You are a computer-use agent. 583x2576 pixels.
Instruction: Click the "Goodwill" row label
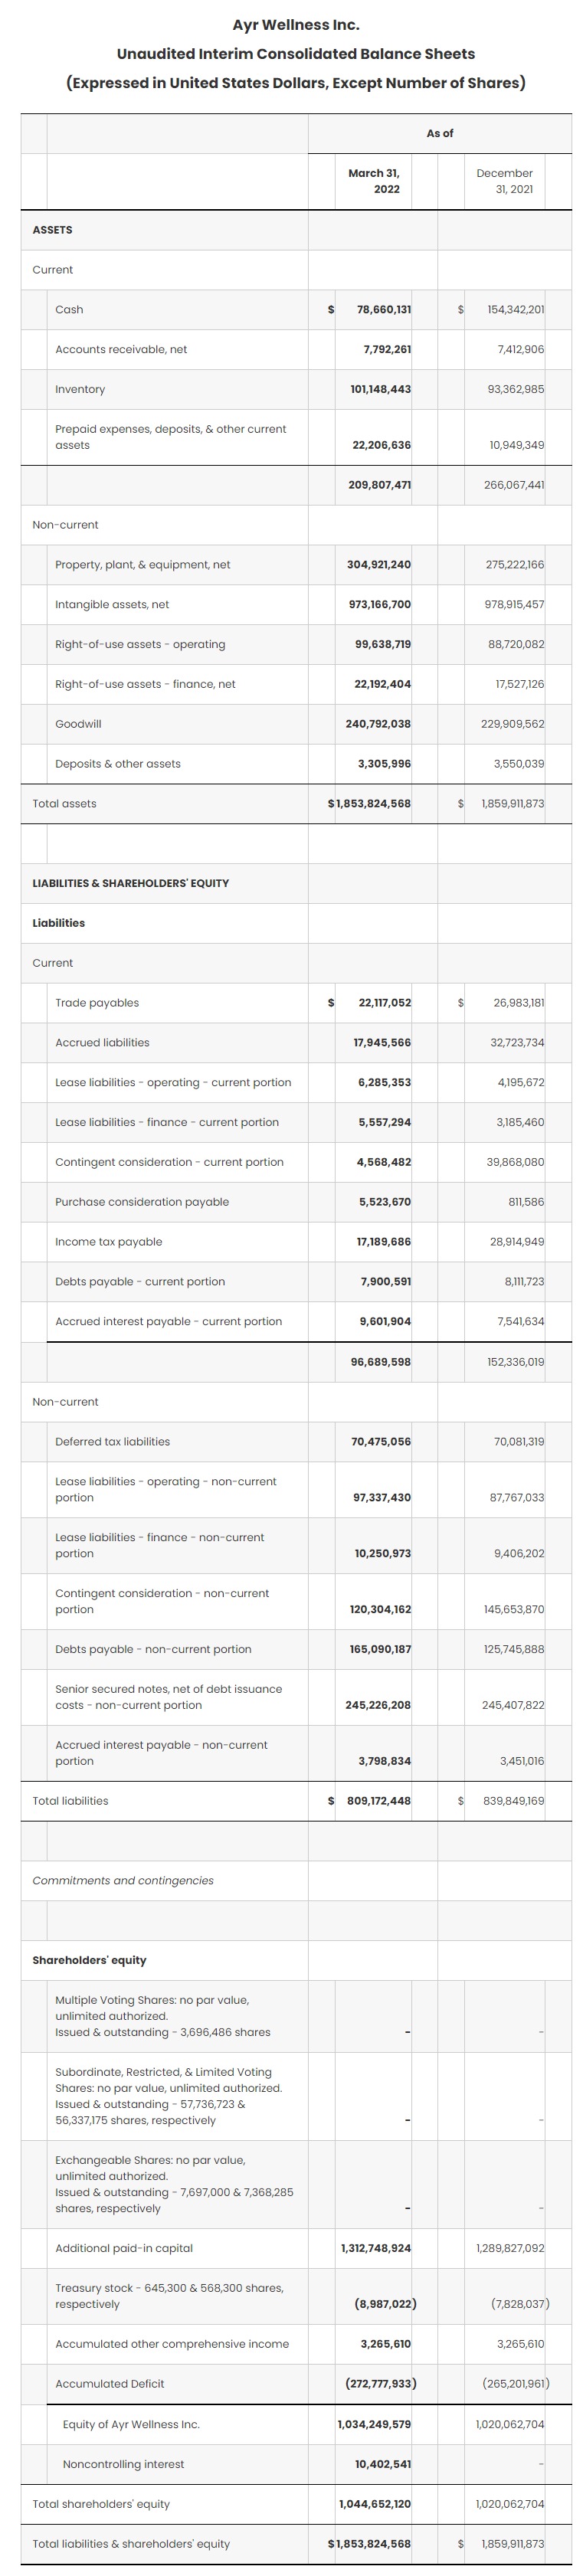click(78, 724)
